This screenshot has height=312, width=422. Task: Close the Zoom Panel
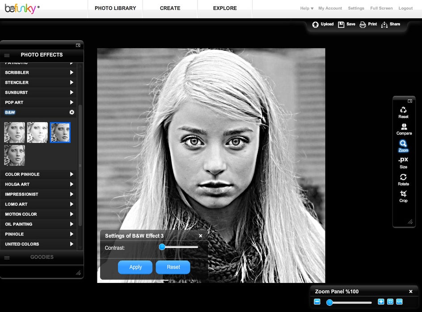pos(411,291)
